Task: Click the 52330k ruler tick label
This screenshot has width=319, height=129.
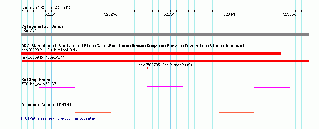Action: (170, 14)
